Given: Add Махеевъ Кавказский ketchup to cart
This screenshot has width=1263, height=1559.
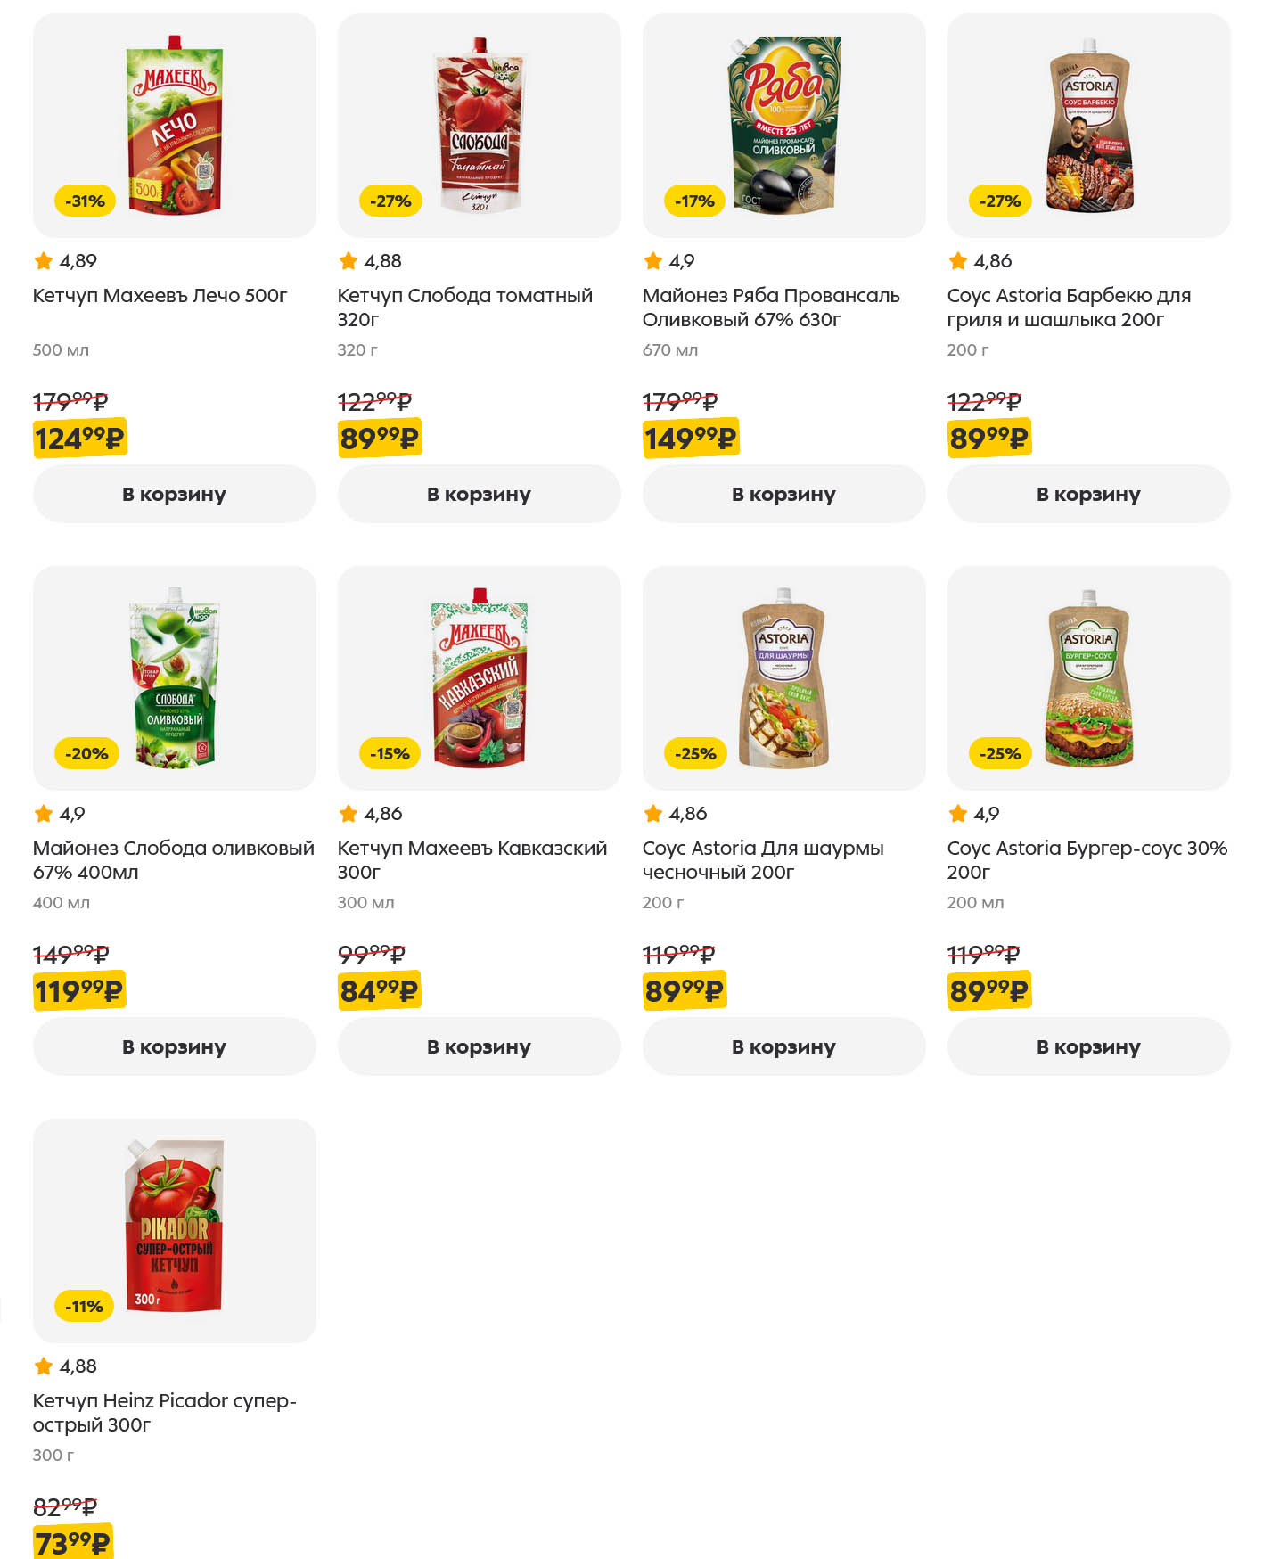Looking at the screenshot, I should click(x=479, y=1046).
